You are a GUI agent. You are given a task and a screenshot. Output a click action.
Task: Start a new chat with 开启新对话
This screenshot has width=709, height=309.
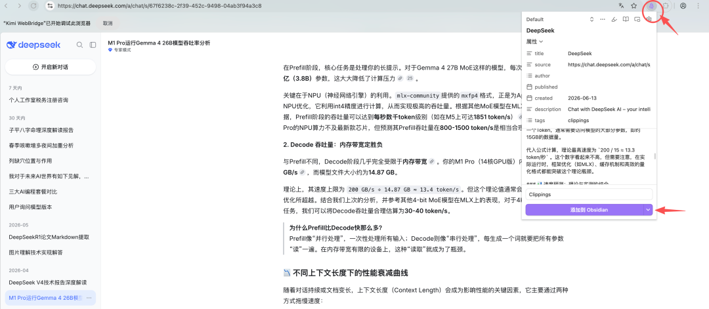[50, 67]
